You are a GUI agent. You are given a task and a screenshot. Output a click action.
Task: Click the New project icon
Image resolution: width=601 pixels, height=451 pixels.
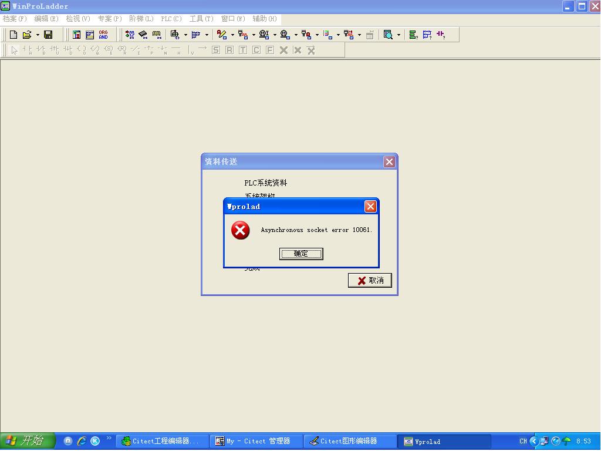point(13,35)
